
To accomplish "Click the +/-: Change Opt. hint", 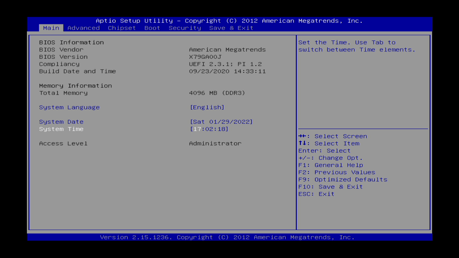I will 331,158.
